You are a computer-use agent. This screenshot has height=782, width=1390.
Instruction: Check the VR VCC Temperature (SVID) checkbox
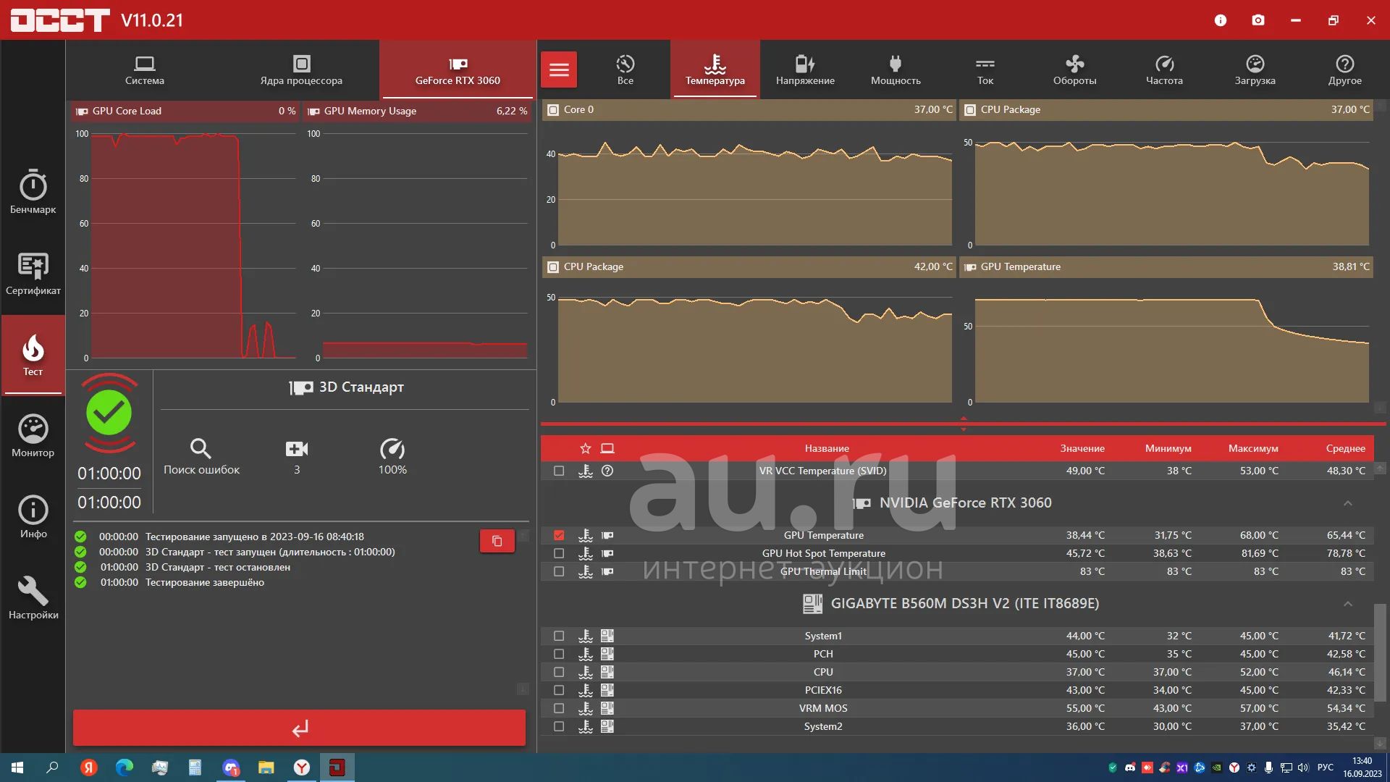point(559,471)
